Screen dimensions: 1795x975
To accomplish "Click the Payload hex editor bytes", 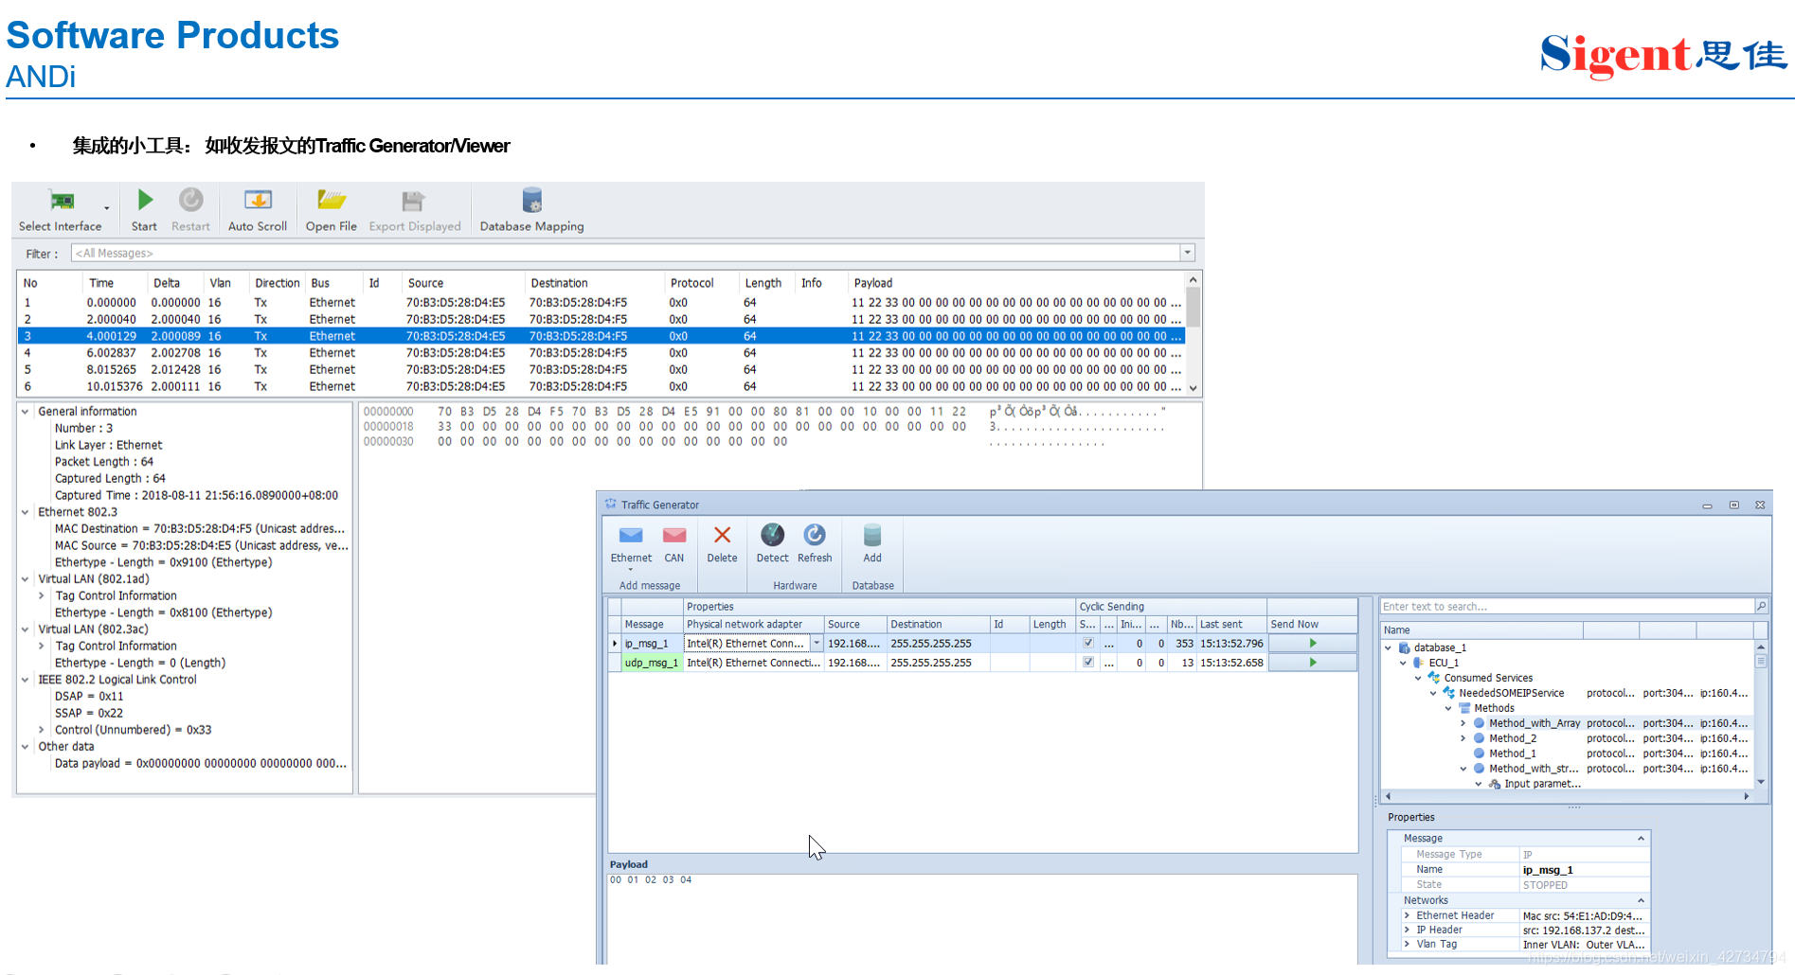I will 651,879.
